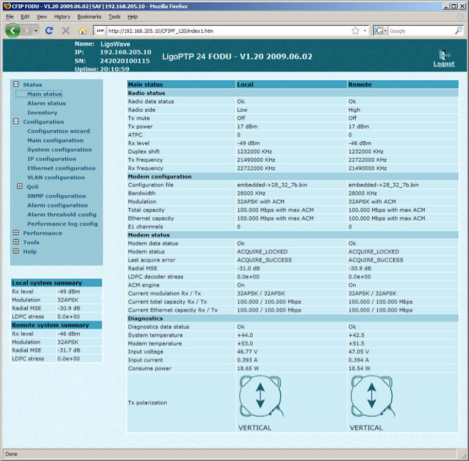Open the View menu
The height and width of the screenshot is (461, 469).
(x=42, y=17)
